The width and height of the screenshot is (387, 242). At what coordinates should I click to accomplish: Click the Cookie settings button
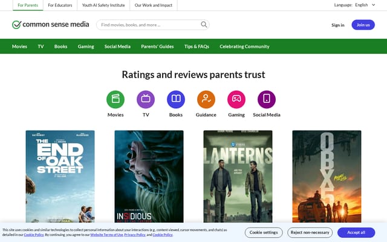click(264, 232)
